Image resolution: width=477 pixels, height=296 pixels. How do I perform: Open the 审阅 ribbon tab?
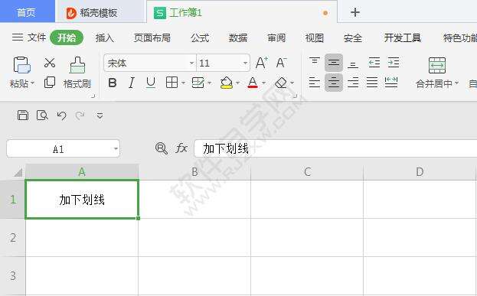pyautogui.click(x=276, y=38)
